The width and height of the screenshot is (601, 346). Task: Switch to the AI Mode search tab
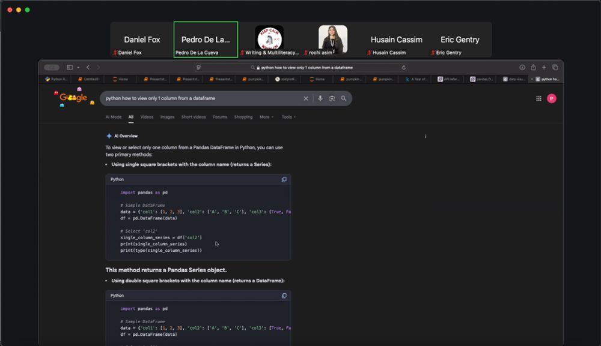tap(114, 117)
